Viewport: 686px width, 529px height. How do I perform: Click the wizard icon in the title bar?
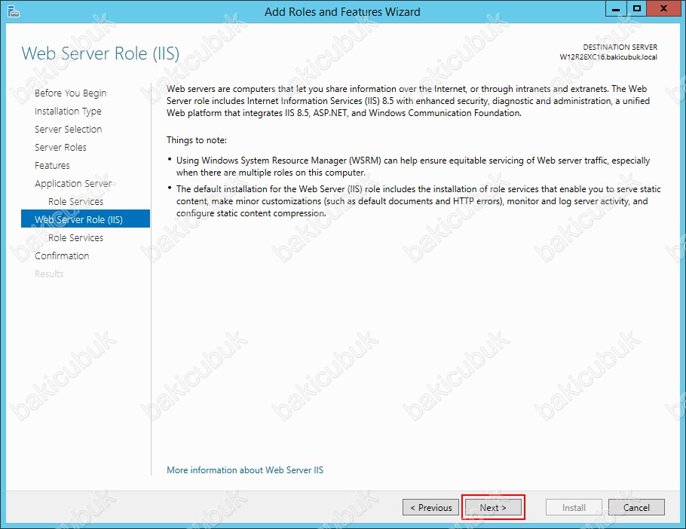point(13,11)
